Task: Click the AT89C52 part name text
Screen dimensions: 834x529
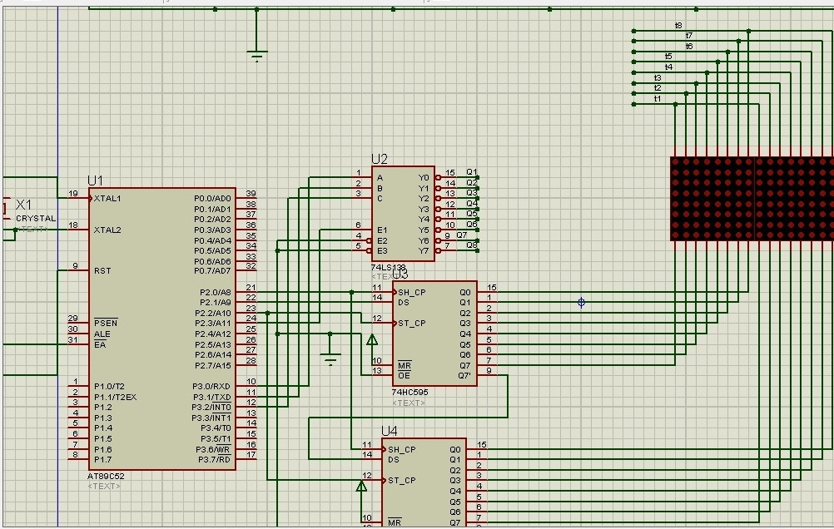Action: click(105, 477)
